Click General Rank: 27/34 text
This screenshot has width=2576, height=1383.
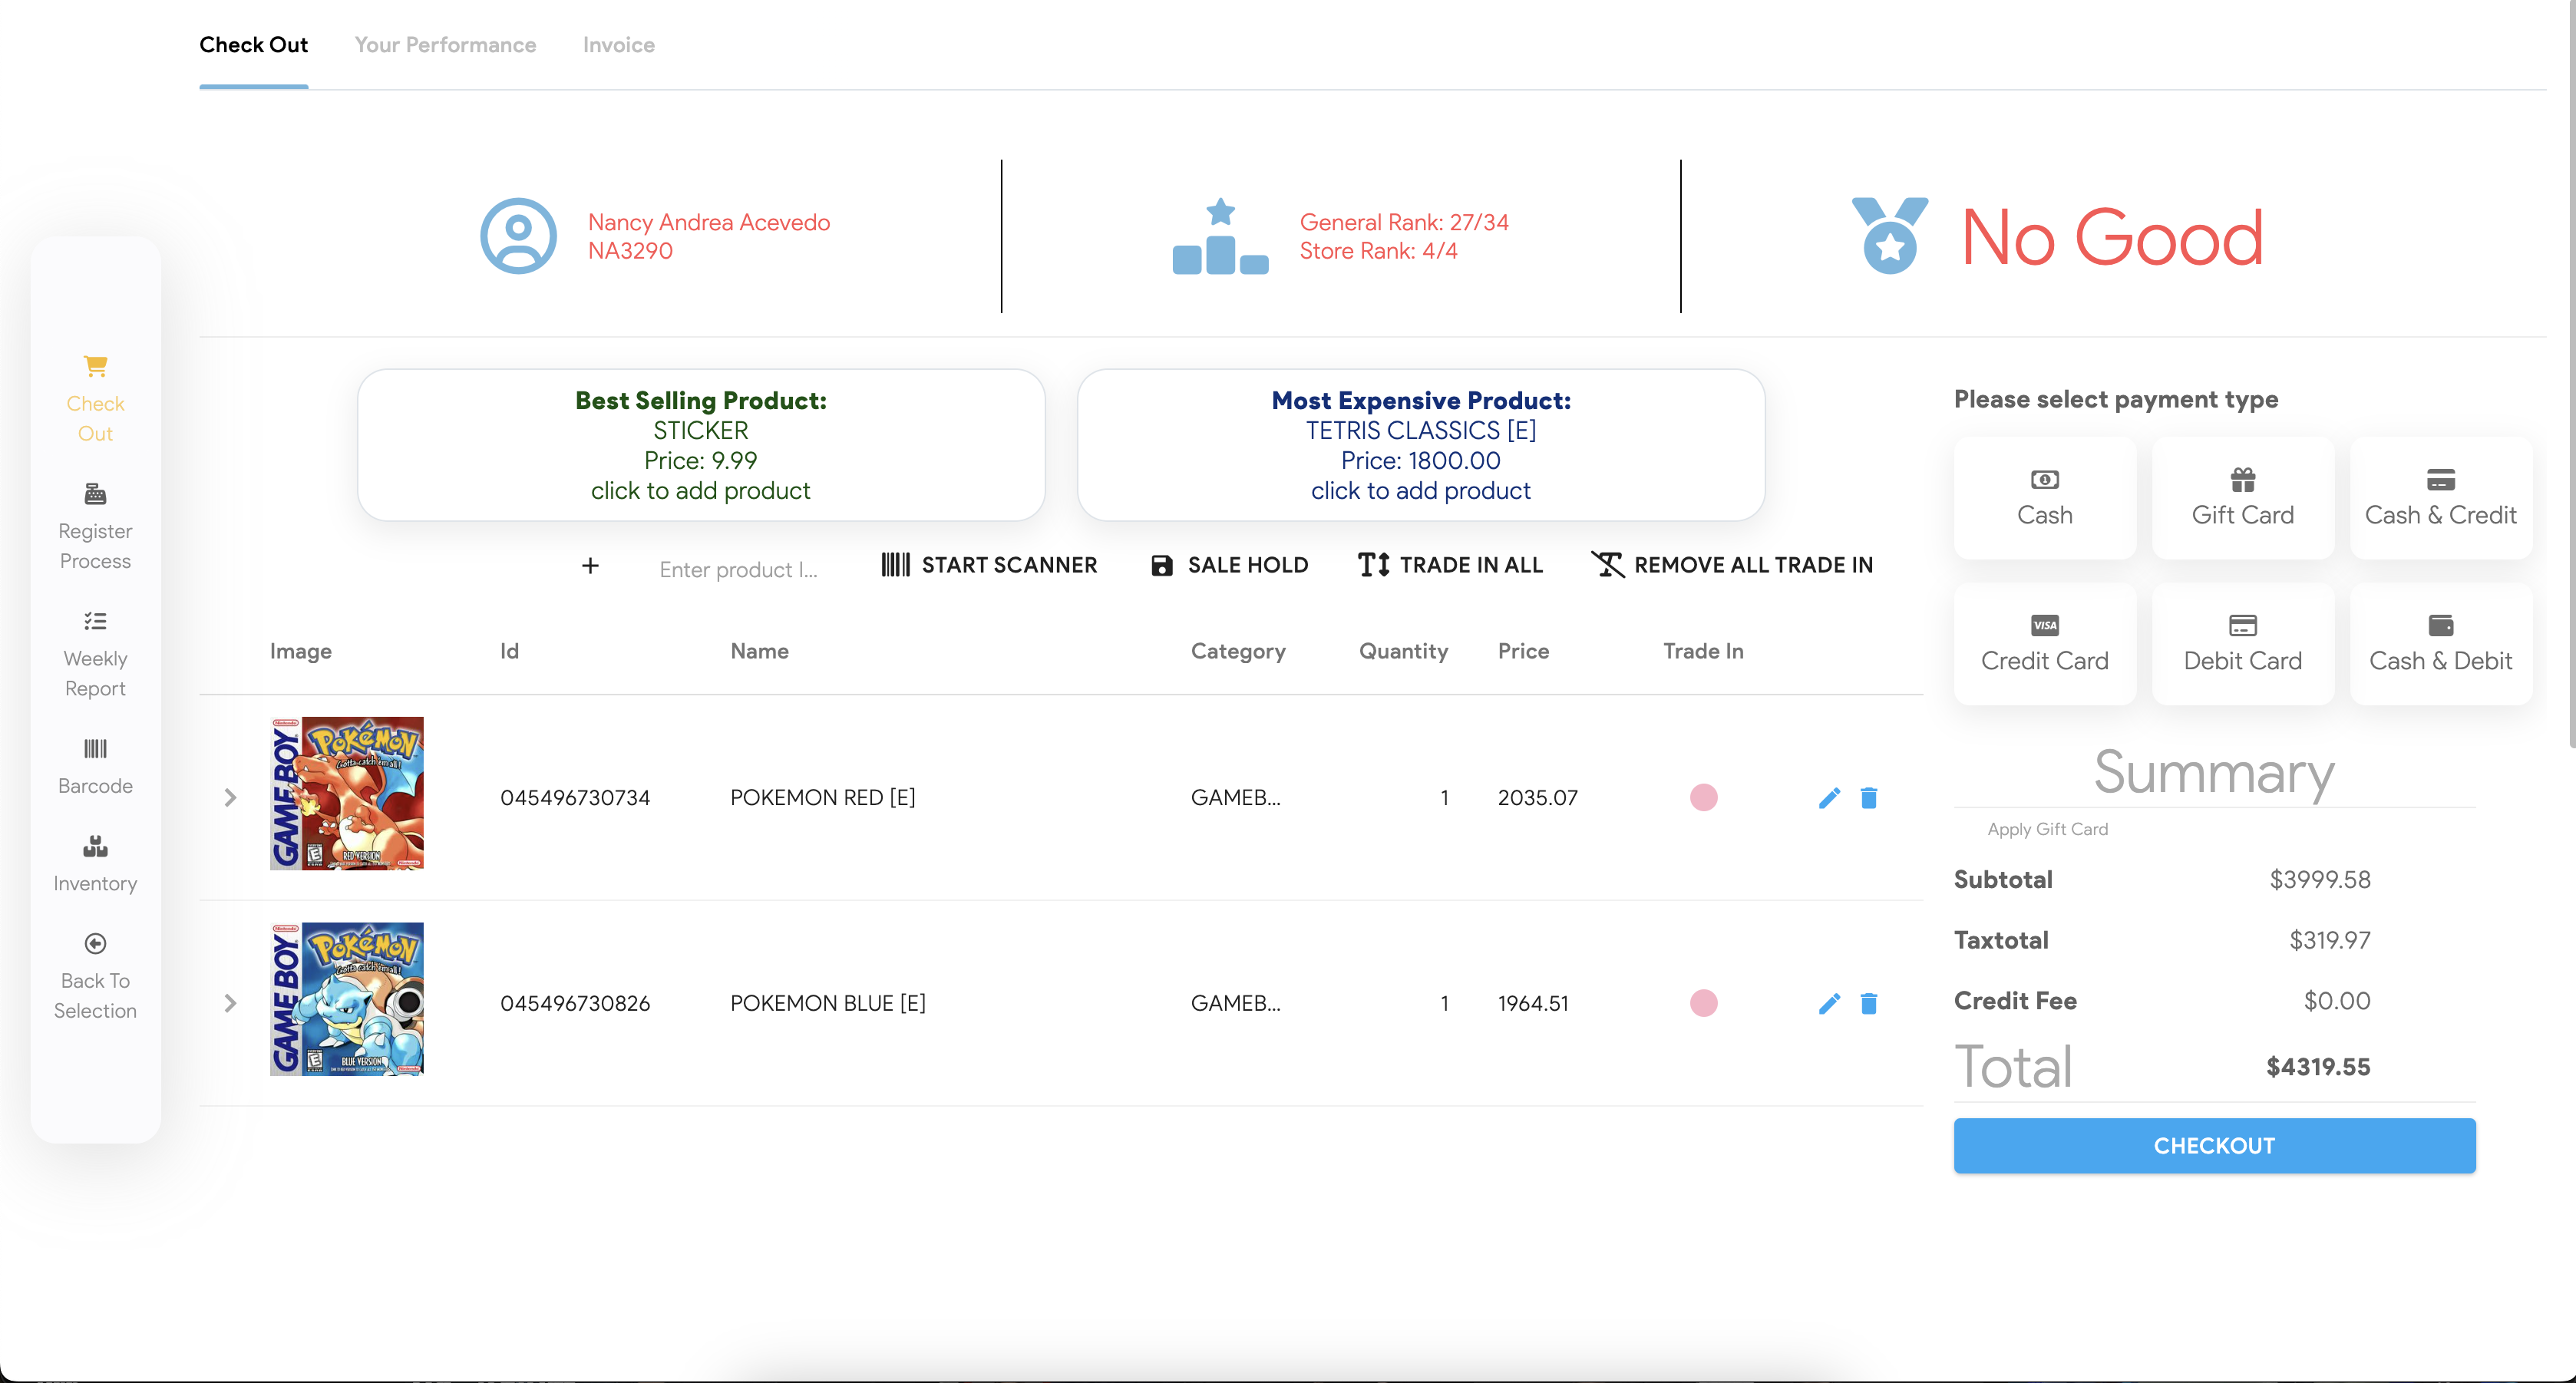coord(1403,222)
